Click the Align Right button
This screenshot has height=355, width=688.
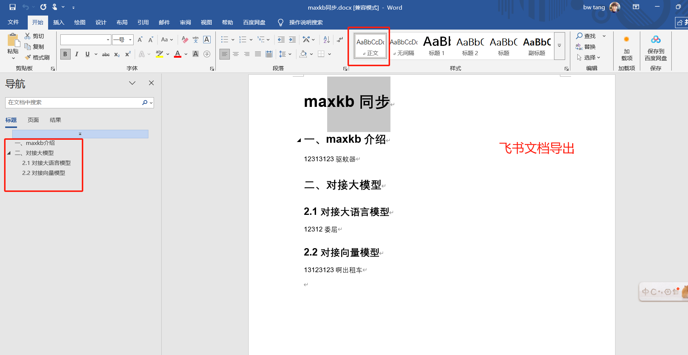click(247, 54)
